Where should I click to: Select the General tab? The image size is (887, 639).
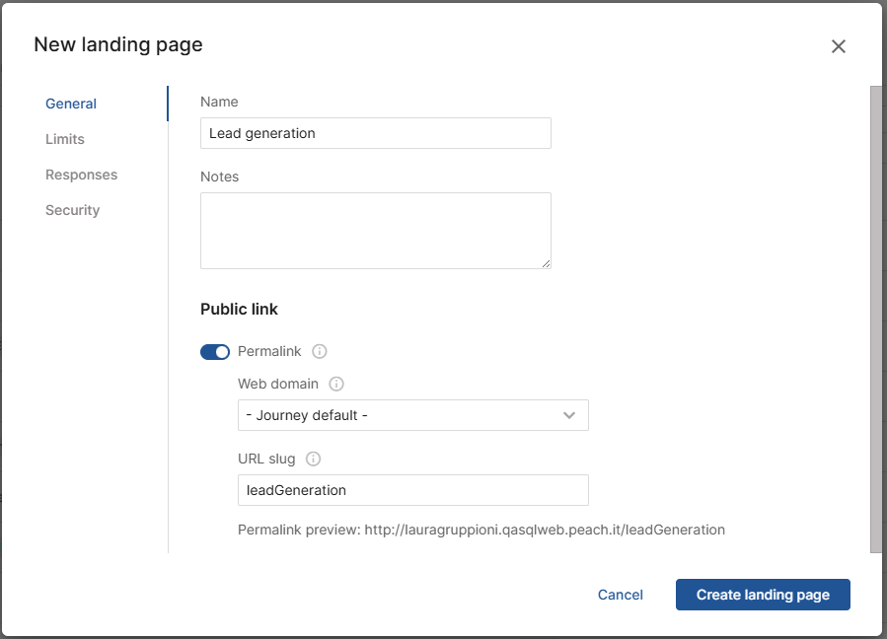(x=71, y=104)
